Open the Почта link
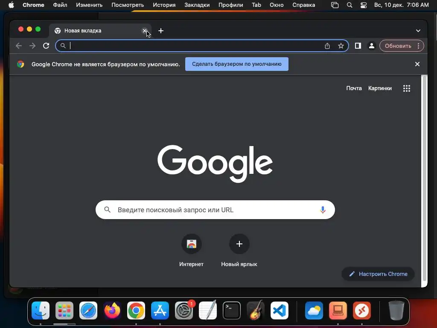 click(x=354, y=88)
